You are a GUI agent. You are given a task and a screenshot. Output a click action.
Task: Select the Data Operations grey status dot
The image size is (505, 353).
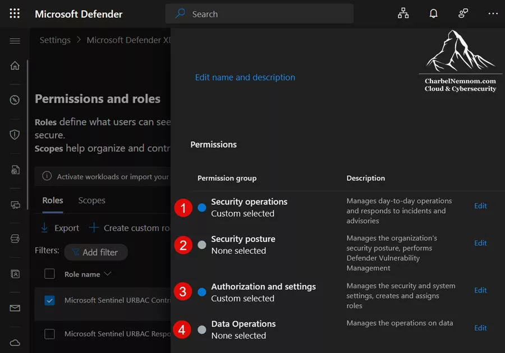click(202, 329)
